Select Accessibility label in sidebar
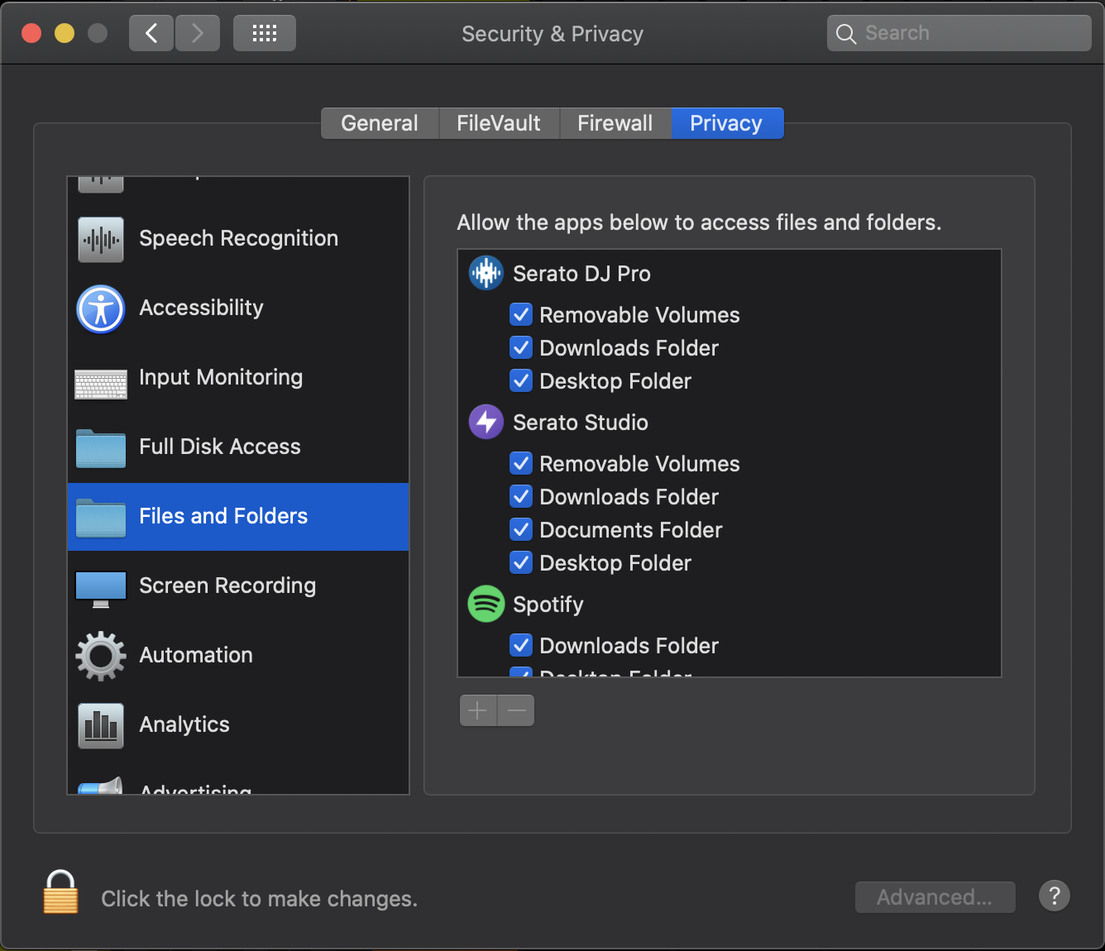This screenshot has height=951, width=1105. tap(201, 308)
